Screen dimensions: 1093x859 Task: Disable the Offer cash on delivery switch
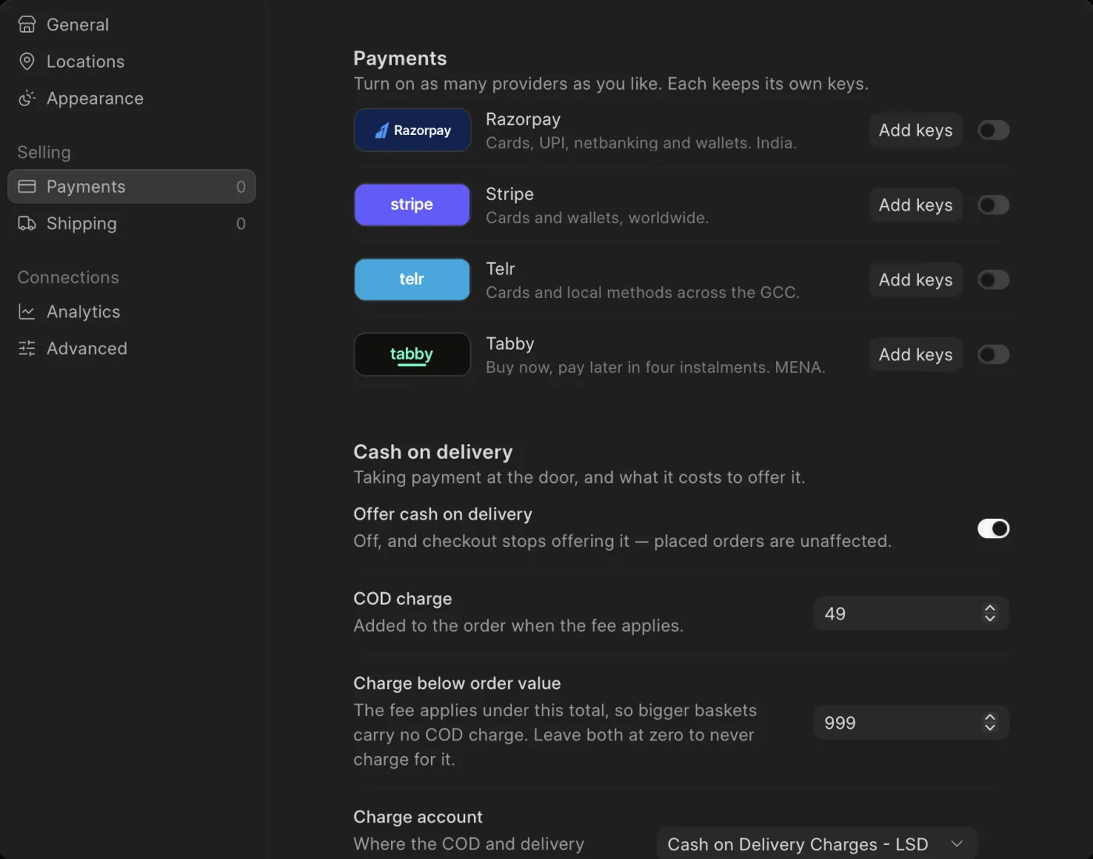click(993, 529)
